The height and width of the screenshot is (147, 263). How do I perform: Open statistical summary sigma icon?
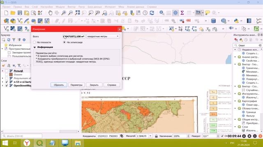(x=182, y=13)
